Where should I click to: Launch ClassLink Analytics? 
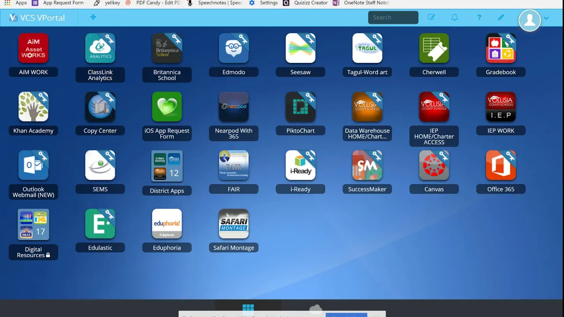tap(100, 48)
